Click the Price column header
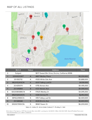This screenshot has width=92, height=120. coord(83,70)
